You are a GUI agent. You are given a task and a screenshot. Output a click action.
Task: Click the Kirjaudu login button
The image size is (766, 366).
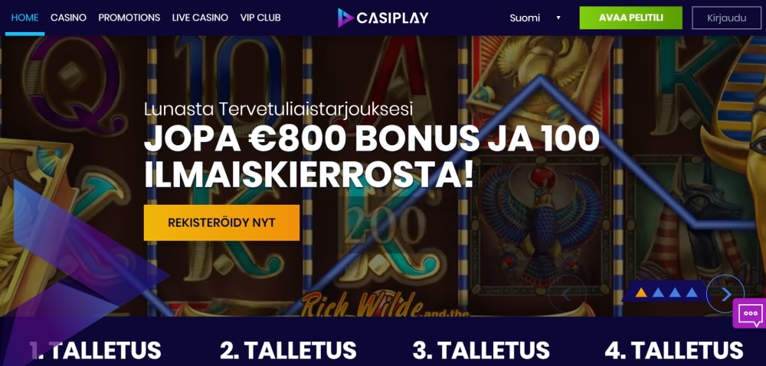coord(726,18)
